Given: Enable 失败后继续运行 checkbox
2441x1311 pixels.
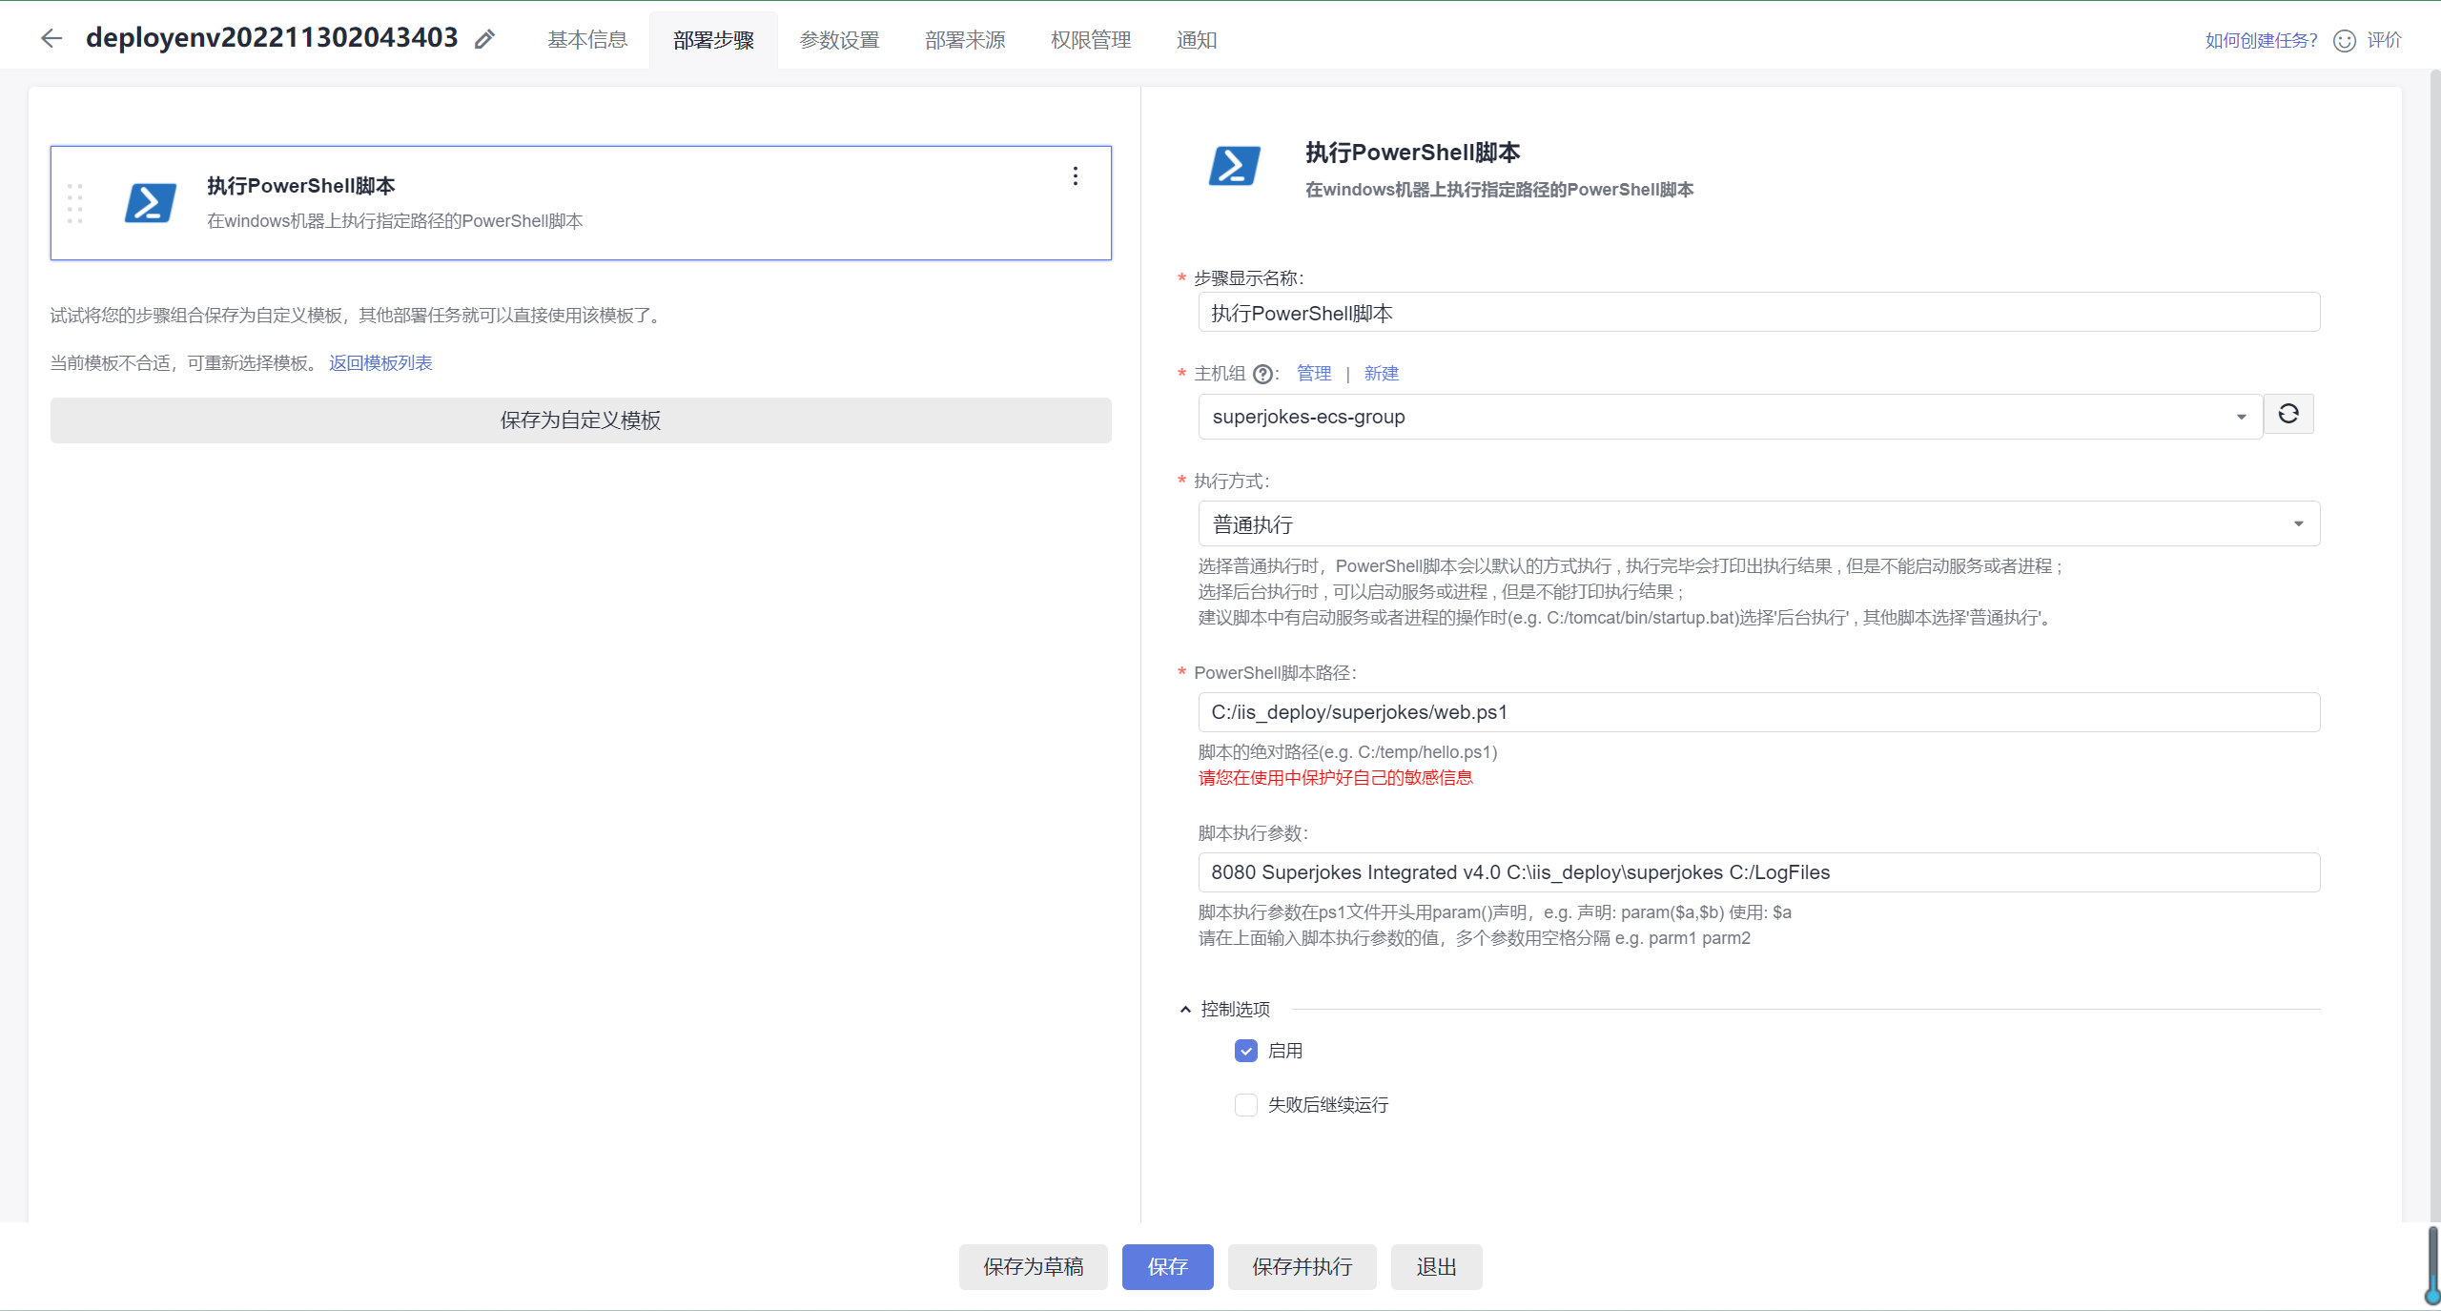Looking at the screenshot, I should point(1245,1105).
